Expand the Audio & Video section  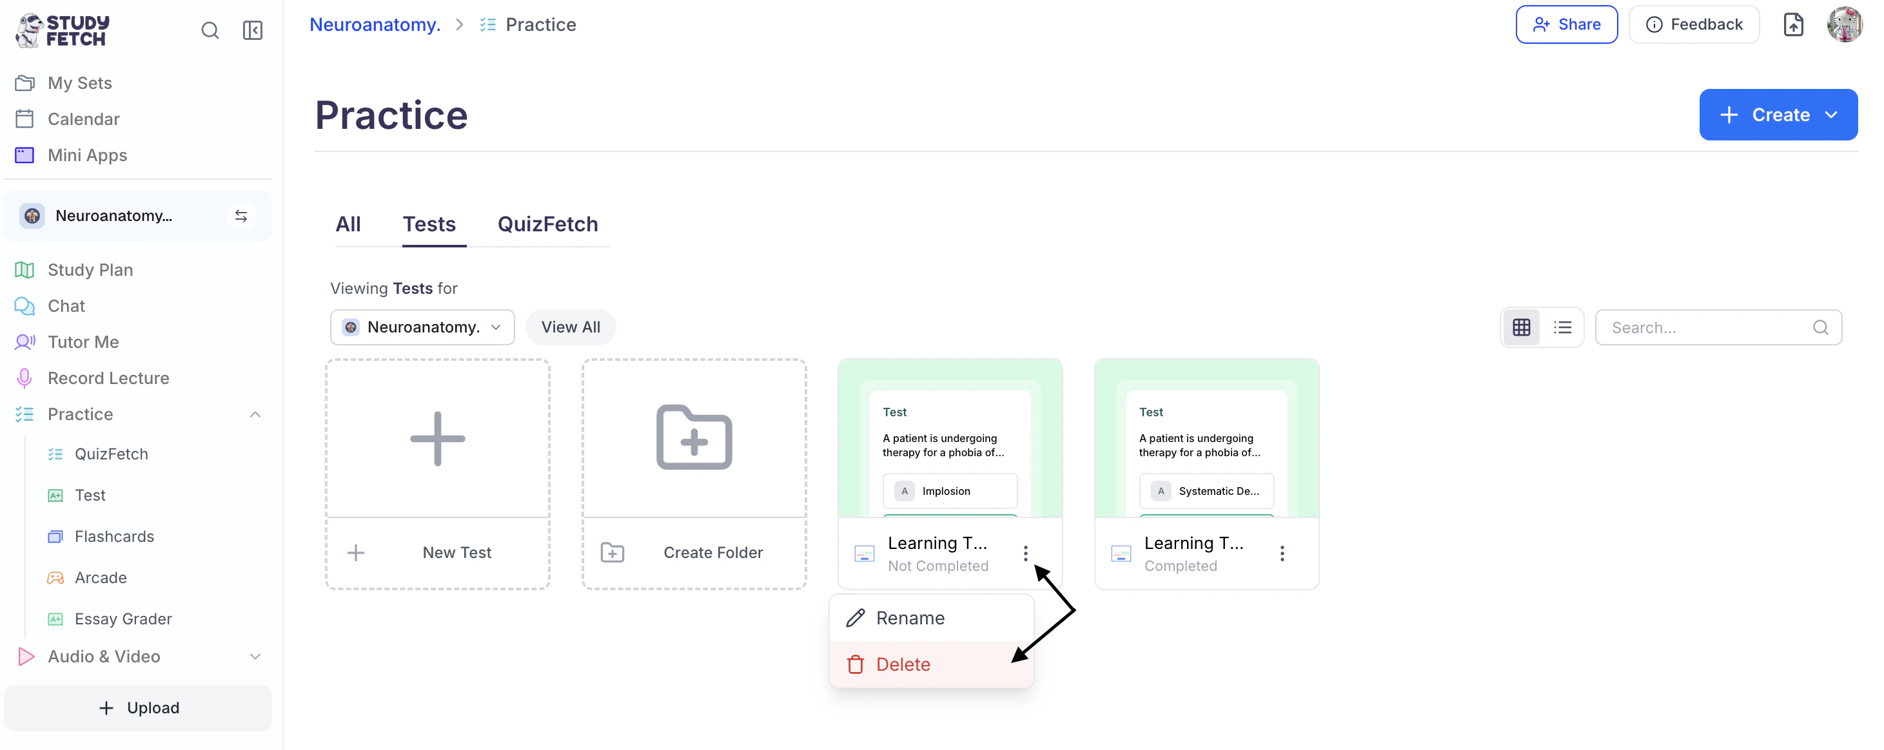[255, 657]
